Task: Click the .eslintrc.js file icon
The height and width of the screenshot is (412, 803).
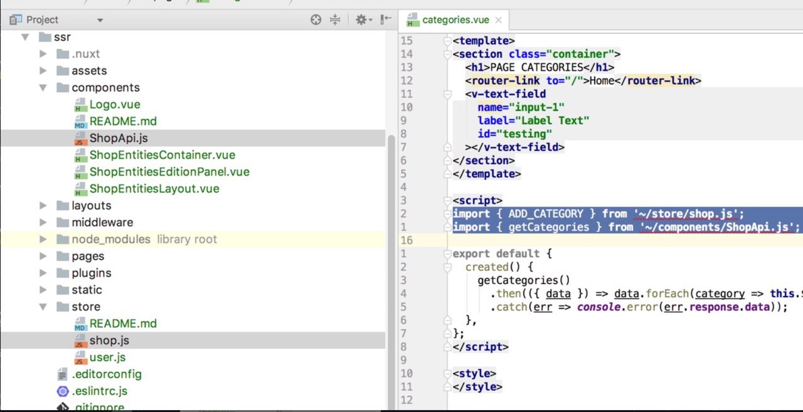Action: tap(62, 392)
